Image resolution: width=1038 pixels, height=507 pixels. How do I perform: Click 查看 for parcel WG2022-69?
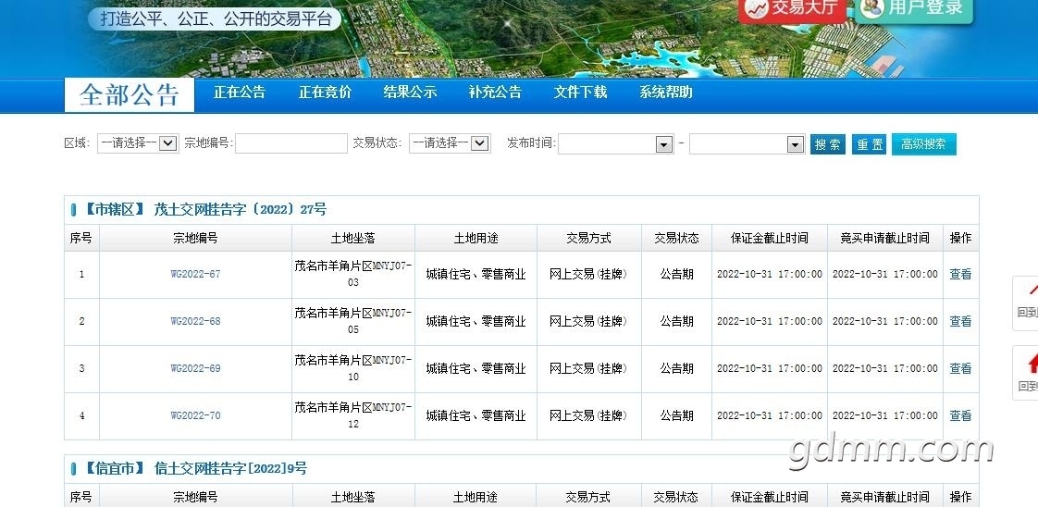click(x=960, y=369)
